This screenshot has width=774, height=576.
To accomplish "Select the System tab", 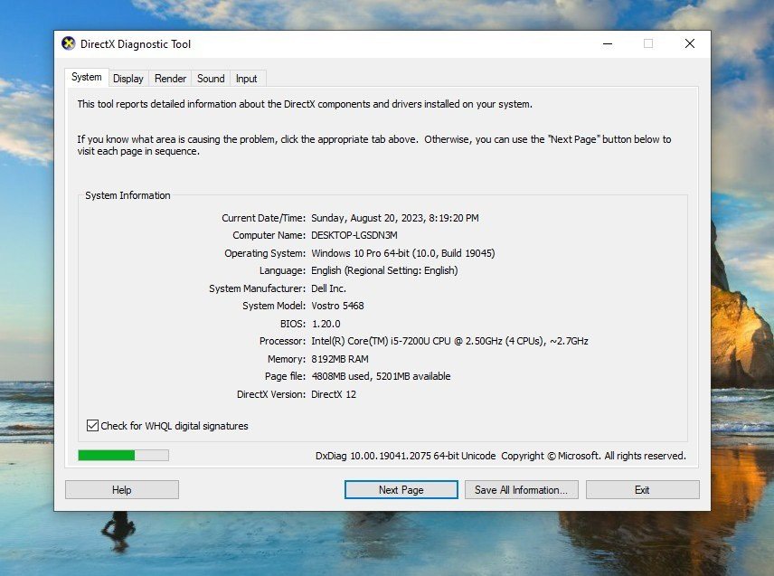I will (87, 78).
